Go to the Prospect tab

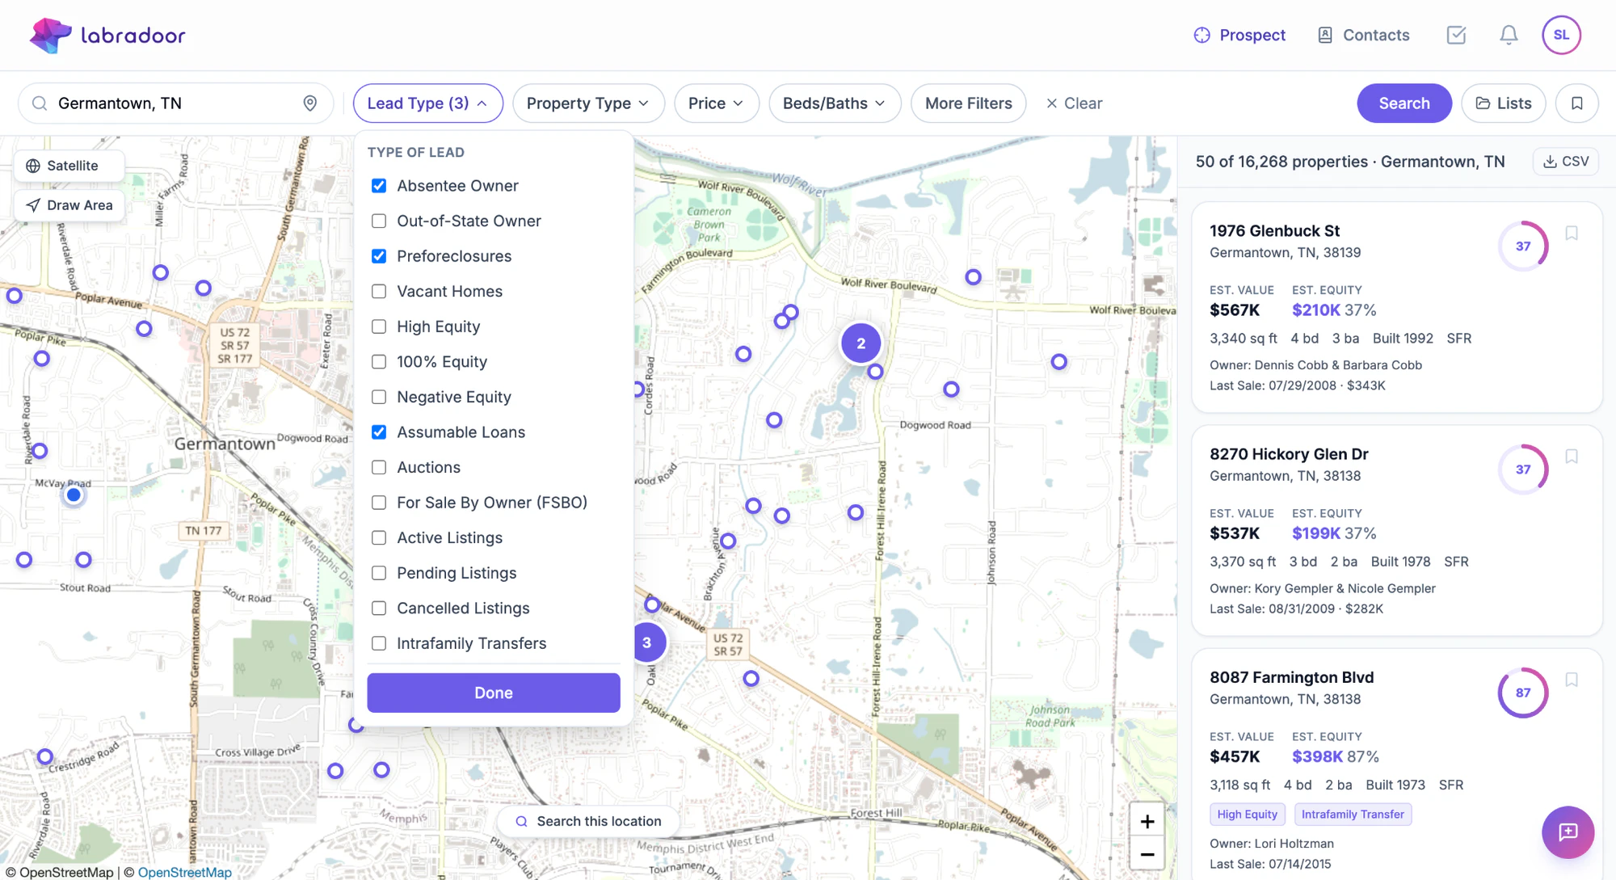point(1239,35)
